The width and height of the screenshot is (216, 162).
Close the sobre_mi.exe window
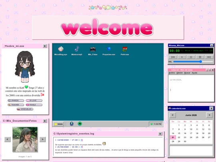[x=45, y=46]
